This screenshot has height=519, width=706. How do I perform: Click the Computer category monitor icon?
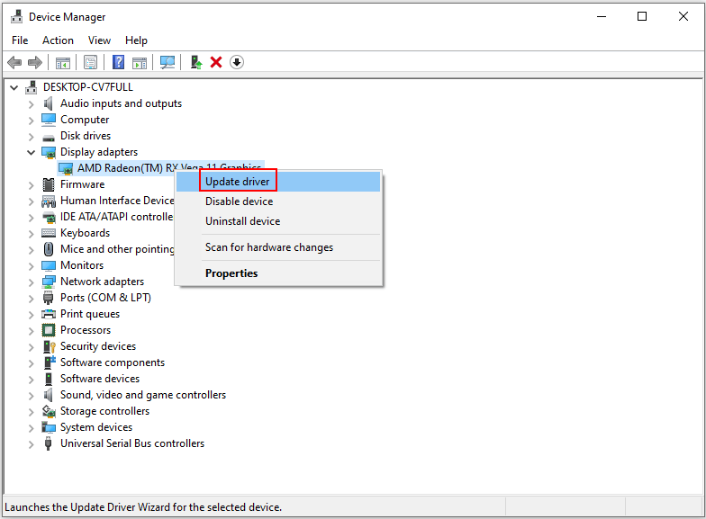click(x=49, y=120)
